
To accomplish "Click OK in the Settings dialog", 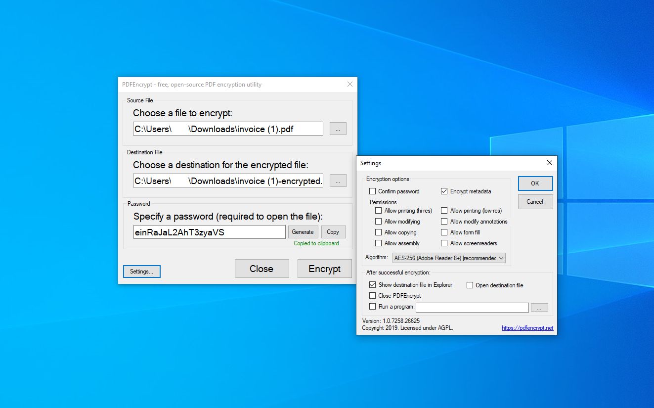I will 535,183.
